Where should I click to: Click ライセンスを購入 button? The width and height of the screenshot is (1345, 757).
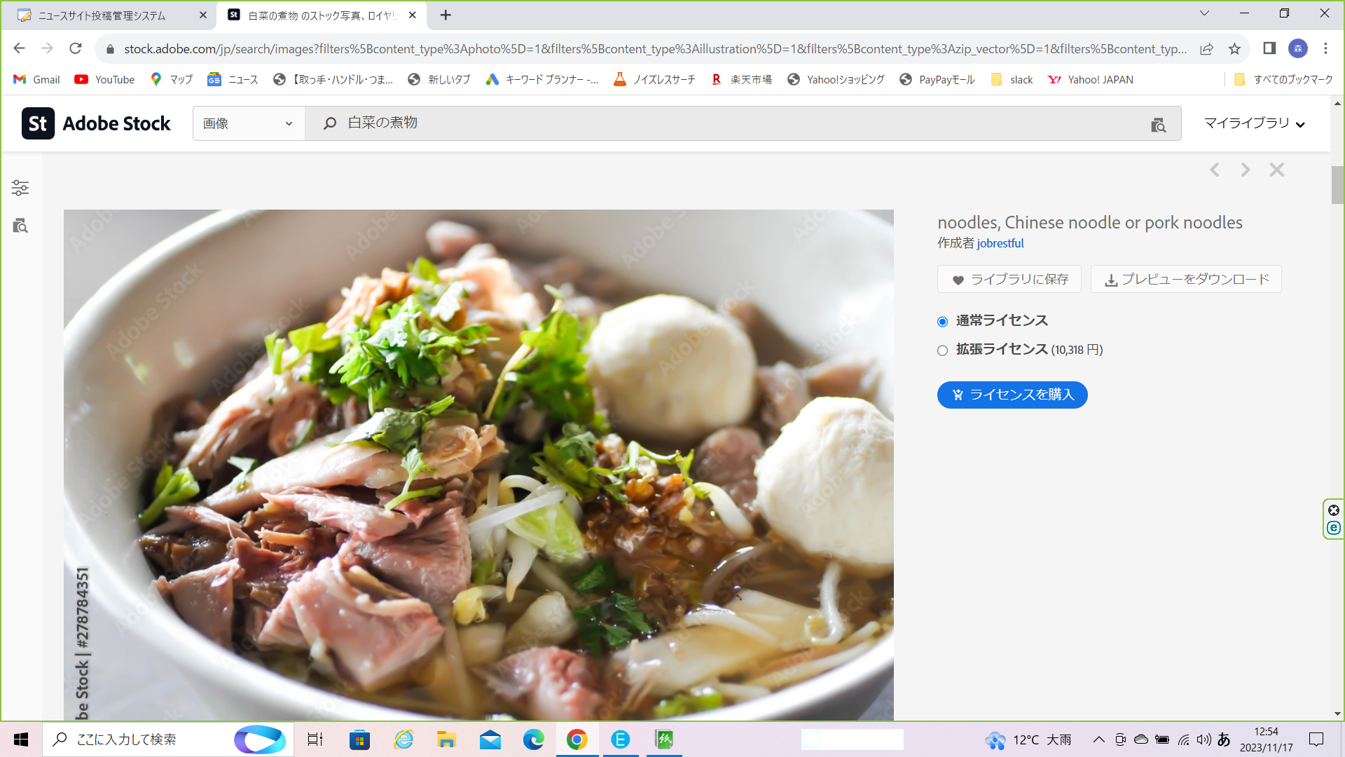pyautogui.click(x=1012, y=395)
